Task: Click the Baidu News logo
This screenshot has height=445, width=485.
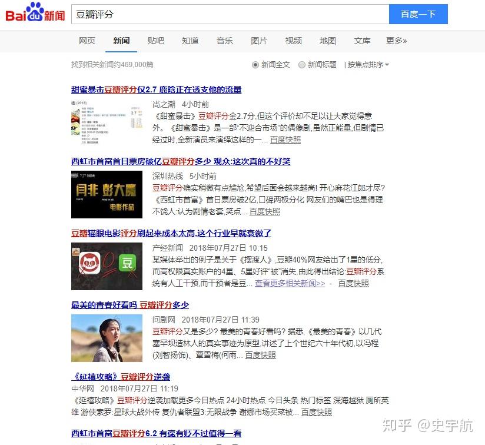Action: coord(35,13)
